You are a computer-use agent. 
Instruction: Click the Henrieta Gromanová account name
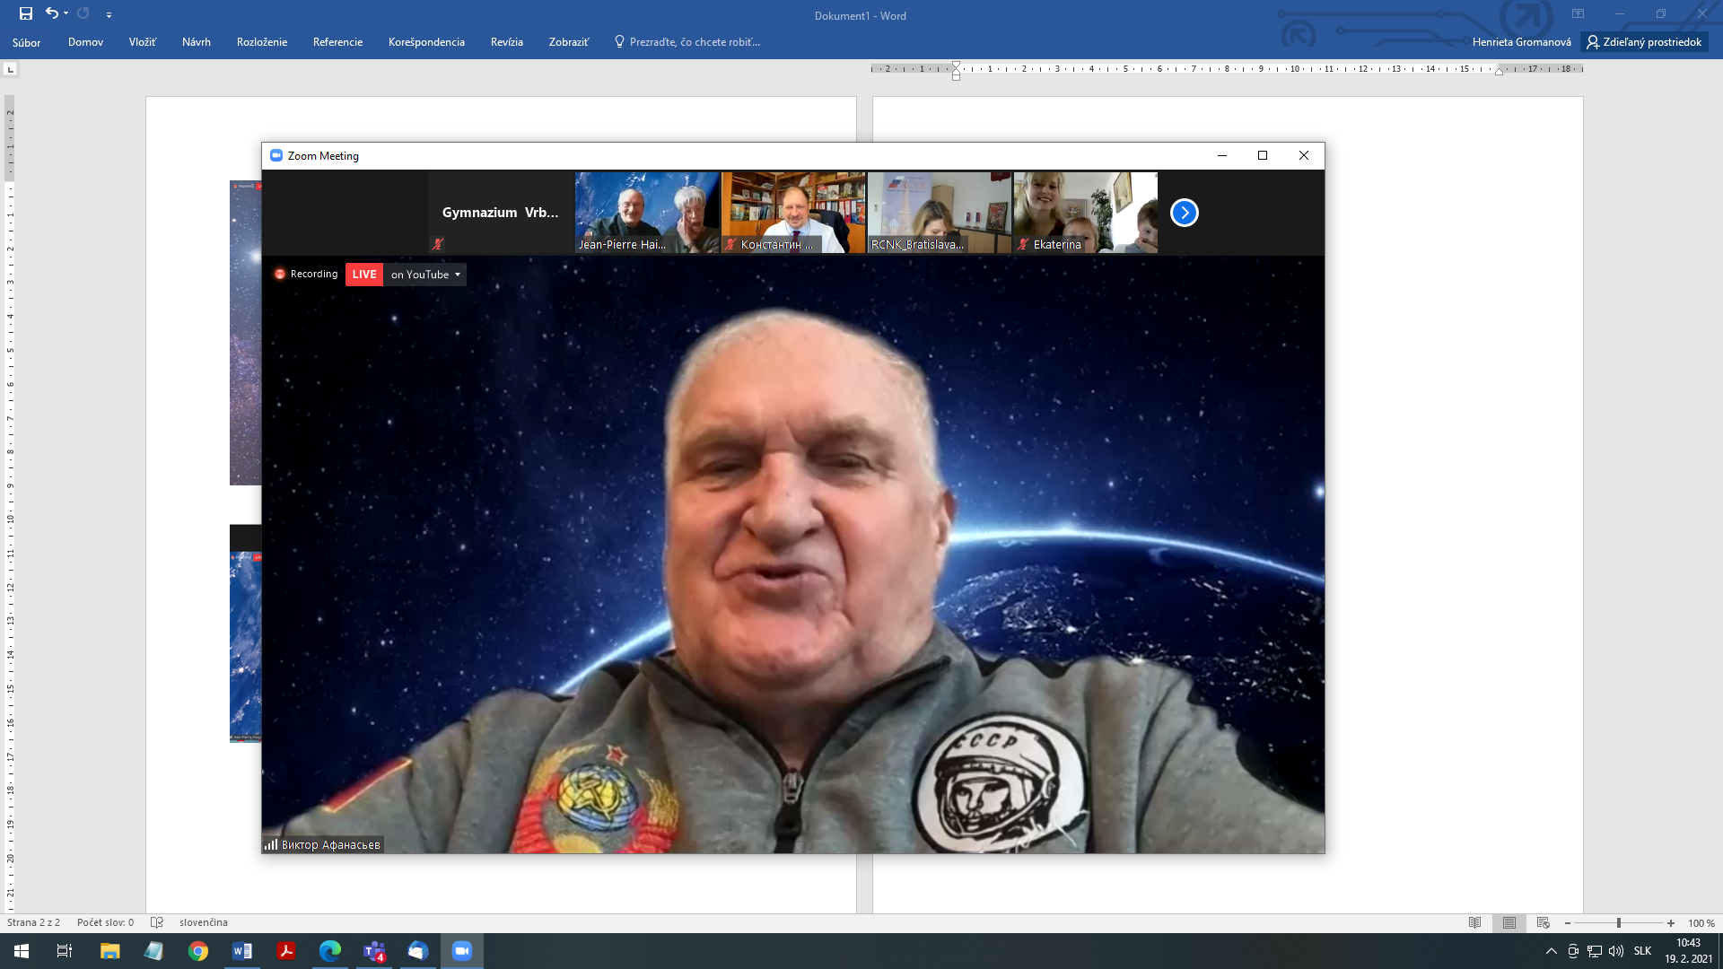1521,42
